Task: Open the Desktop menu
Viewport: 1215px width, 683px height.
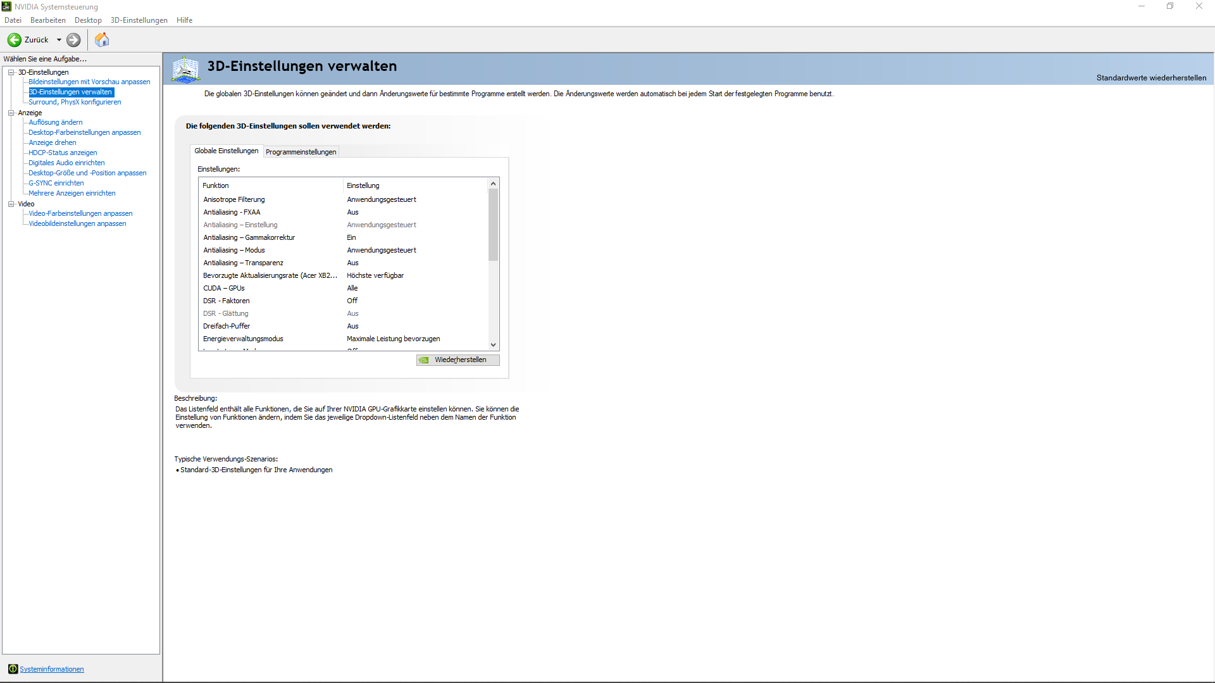Action: click(88, 20)
